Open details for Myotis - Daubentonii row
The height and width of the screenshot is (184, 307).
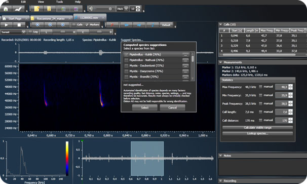click(x=185, y=66)
